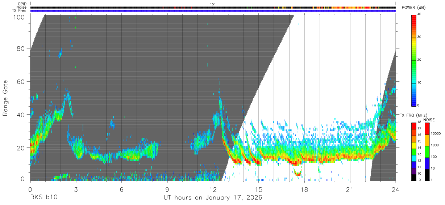Click the 10000 label on the noise scale
Image resolution: width=445 pixels, height=205 pixels.
click(x=436, y=134)
